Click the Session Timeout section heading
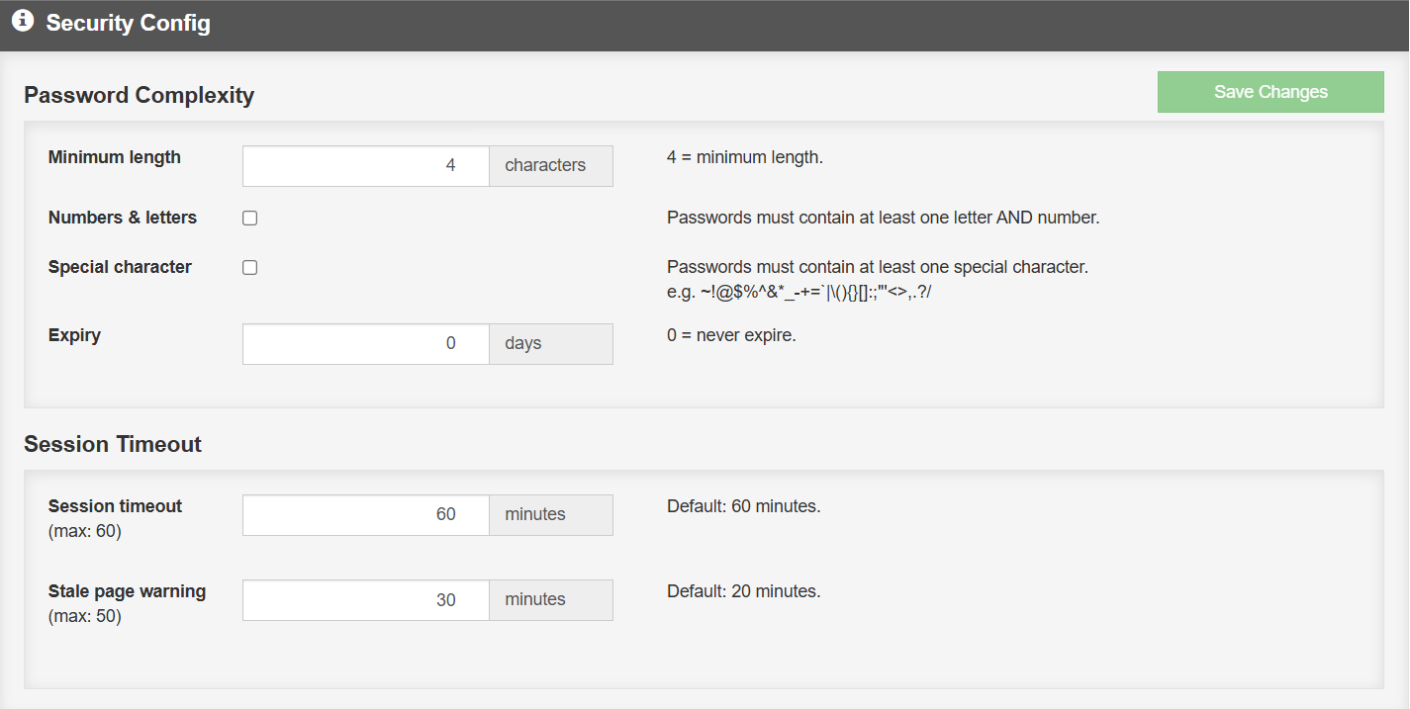The image size is (1410, 709). (113, 444)
